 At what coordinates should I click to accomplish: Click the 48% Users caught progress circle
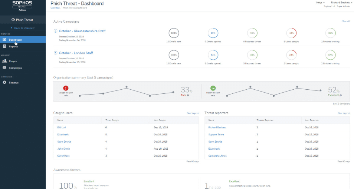(291, 33)
